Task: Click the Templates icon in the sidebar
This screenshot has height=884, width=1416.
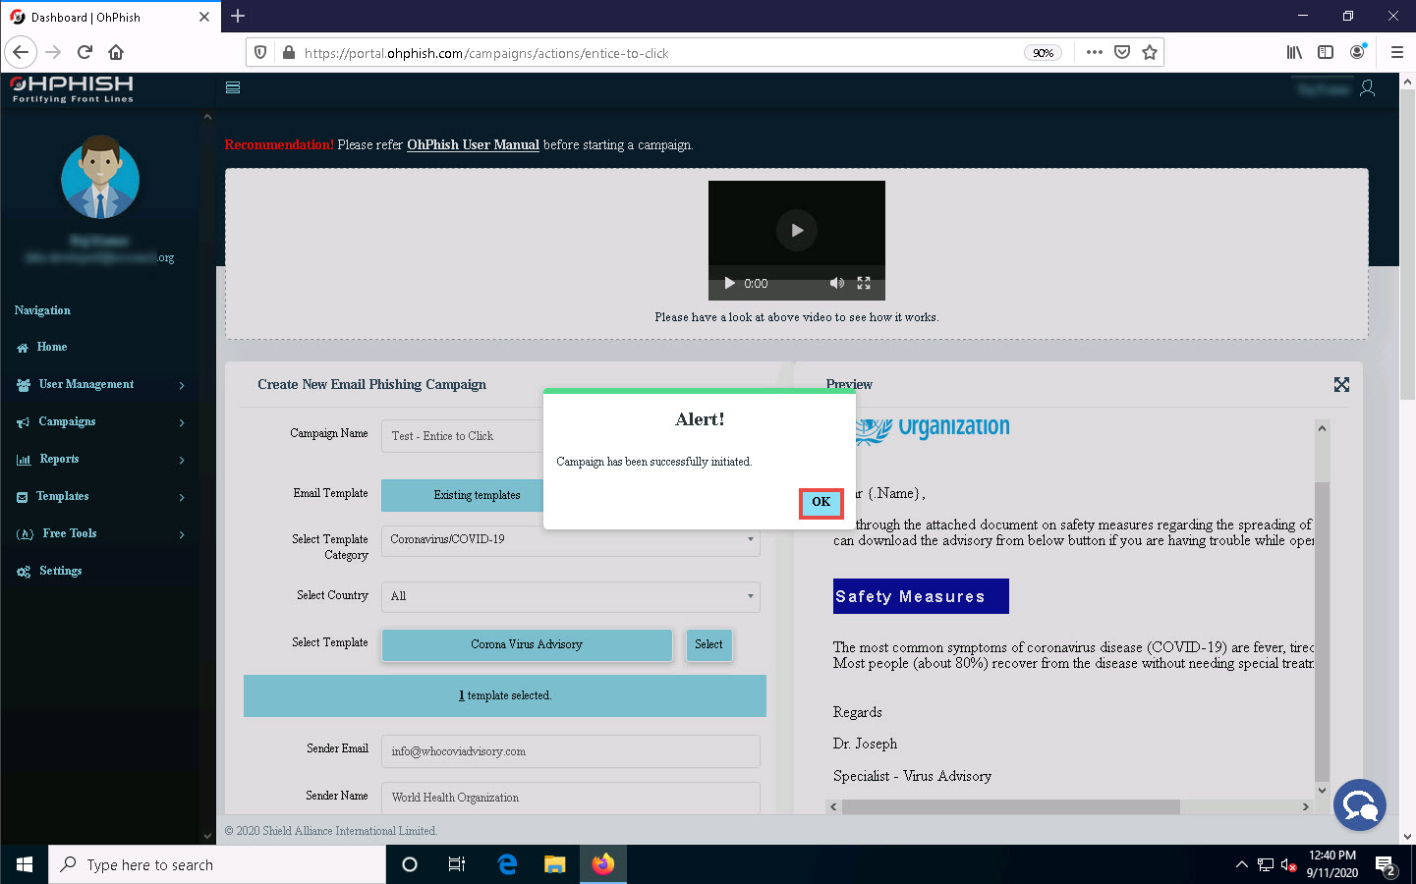Action: click(23, 497)
